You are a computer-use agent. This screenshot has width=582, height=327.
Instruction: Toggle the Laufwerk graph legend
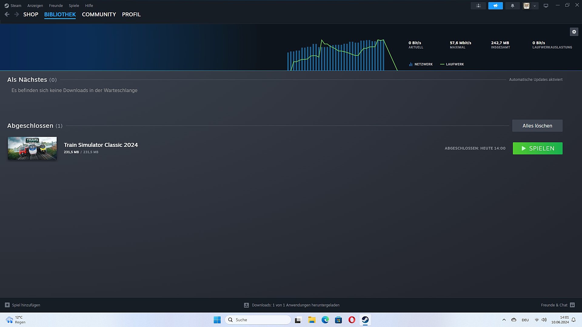tap(452, 64)
